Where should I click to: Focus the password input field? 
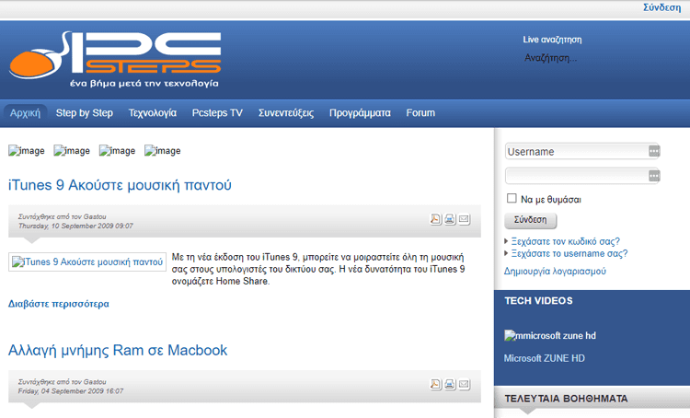coord(581,176)
